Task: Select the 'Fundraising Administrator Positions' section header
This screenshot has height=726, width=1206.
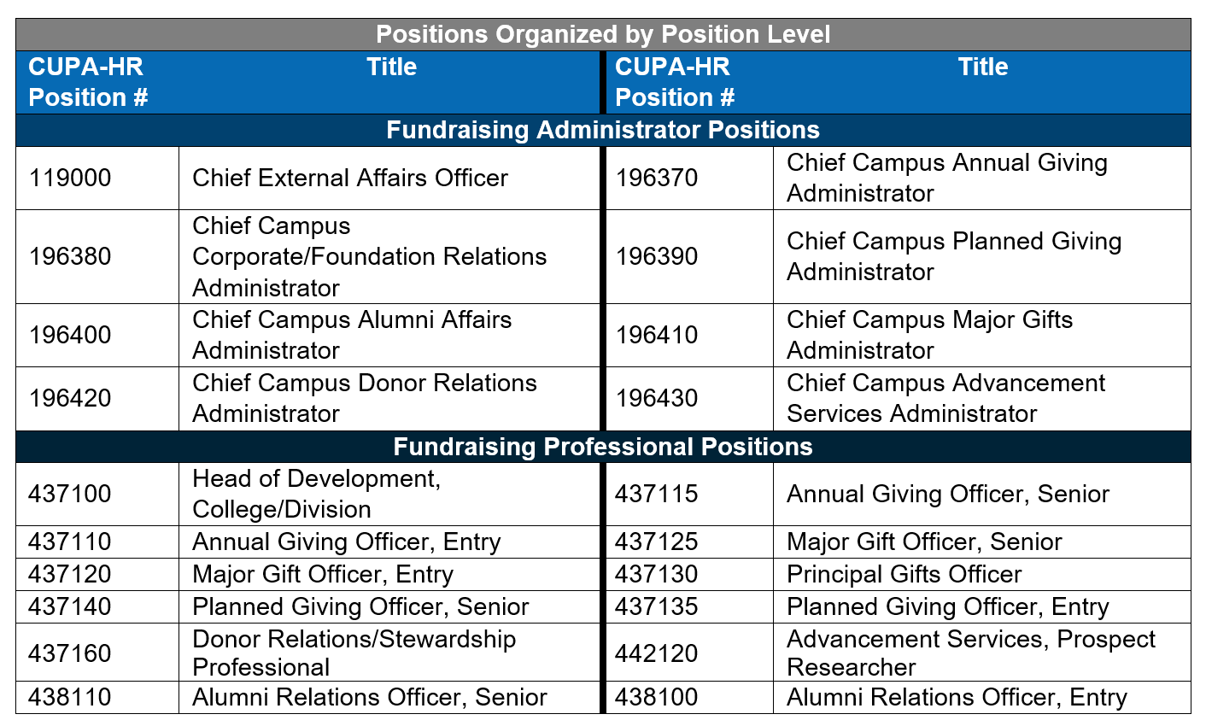Action: coord(603,130)
